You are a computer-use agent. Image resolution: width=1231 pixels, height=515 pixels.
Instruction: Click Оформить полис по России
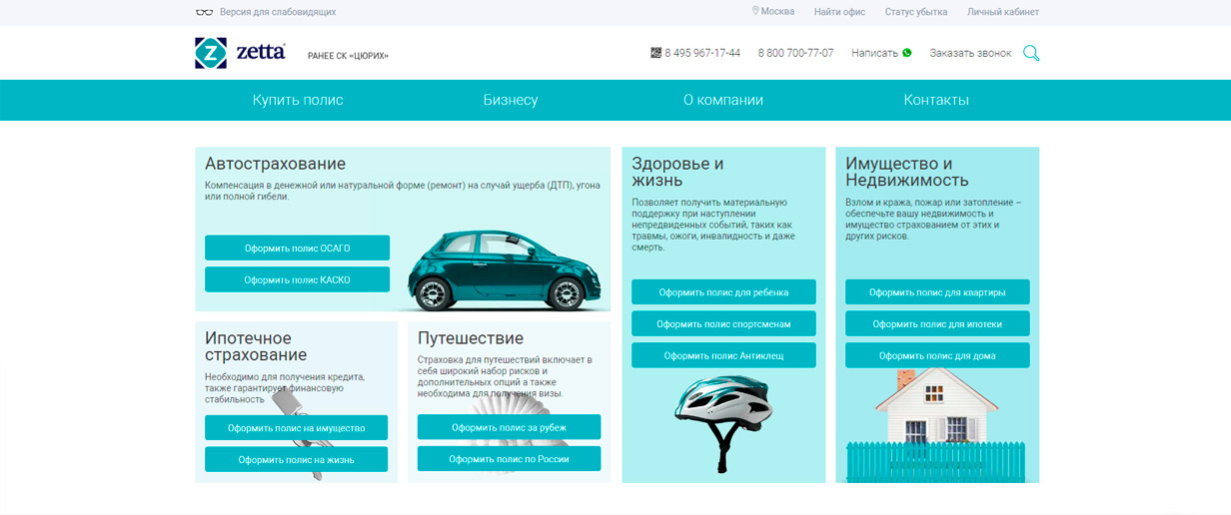click(x=509, y=458)
